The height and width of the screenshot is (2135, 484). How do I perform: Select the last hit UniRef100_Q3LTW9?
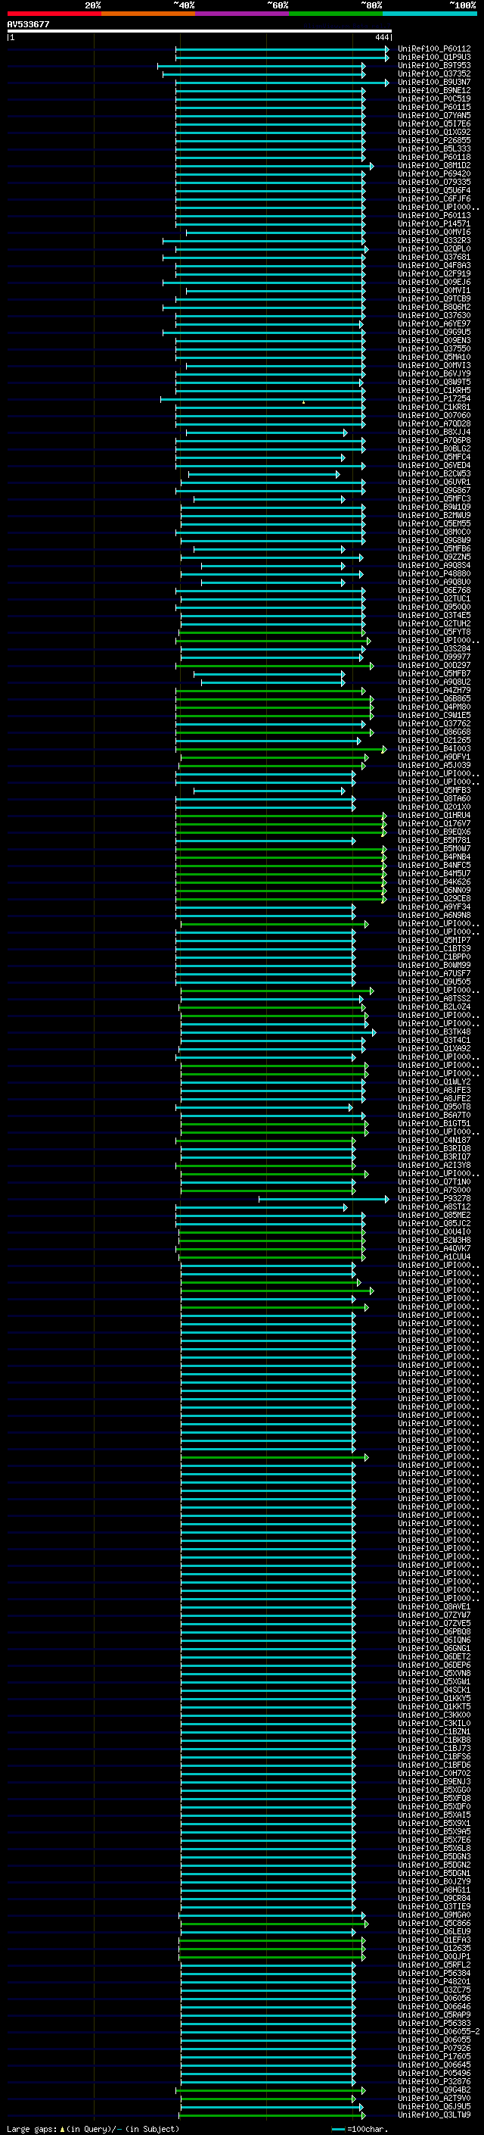434,2115
